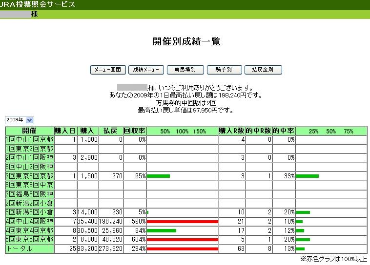Click the トータル row label
This screenshot has height=265, width=370.
tap(30, 249)
